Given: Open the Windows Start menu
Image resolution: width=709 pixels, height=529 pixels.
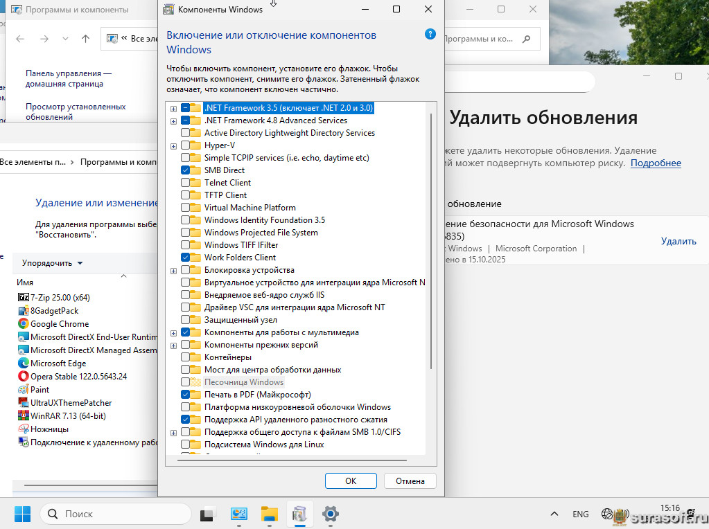Looking at the screenshot, I should tap(23, 514).
